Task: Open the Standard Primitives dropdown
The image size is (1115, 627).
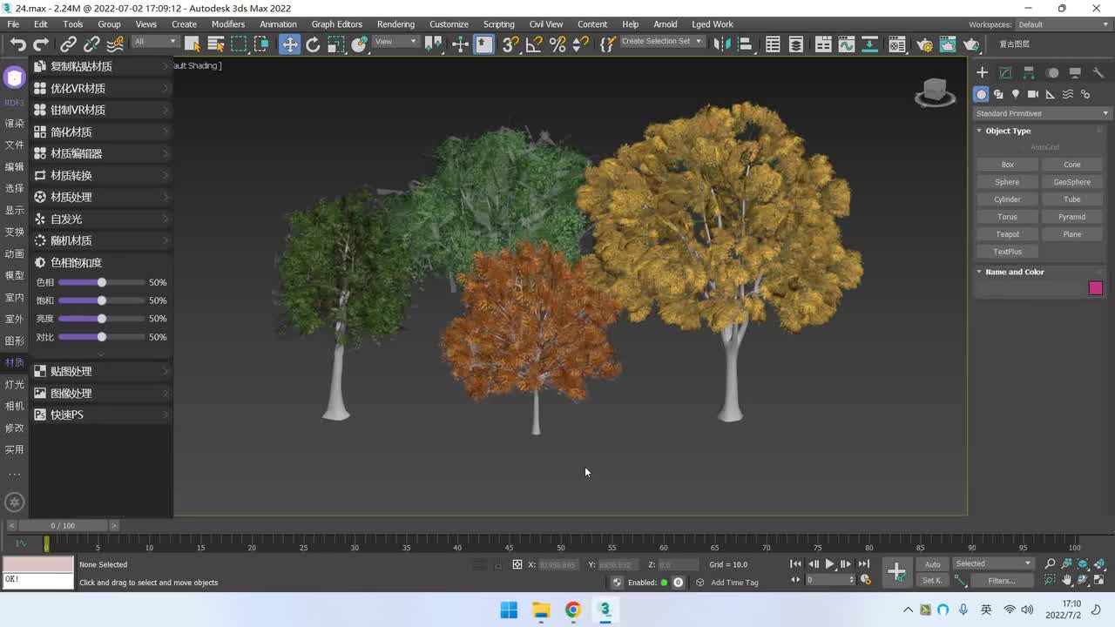Action: pos(1042,113)
